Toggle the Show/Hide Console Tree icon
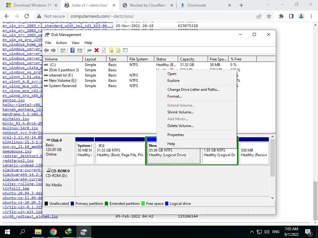 (63, 51)
